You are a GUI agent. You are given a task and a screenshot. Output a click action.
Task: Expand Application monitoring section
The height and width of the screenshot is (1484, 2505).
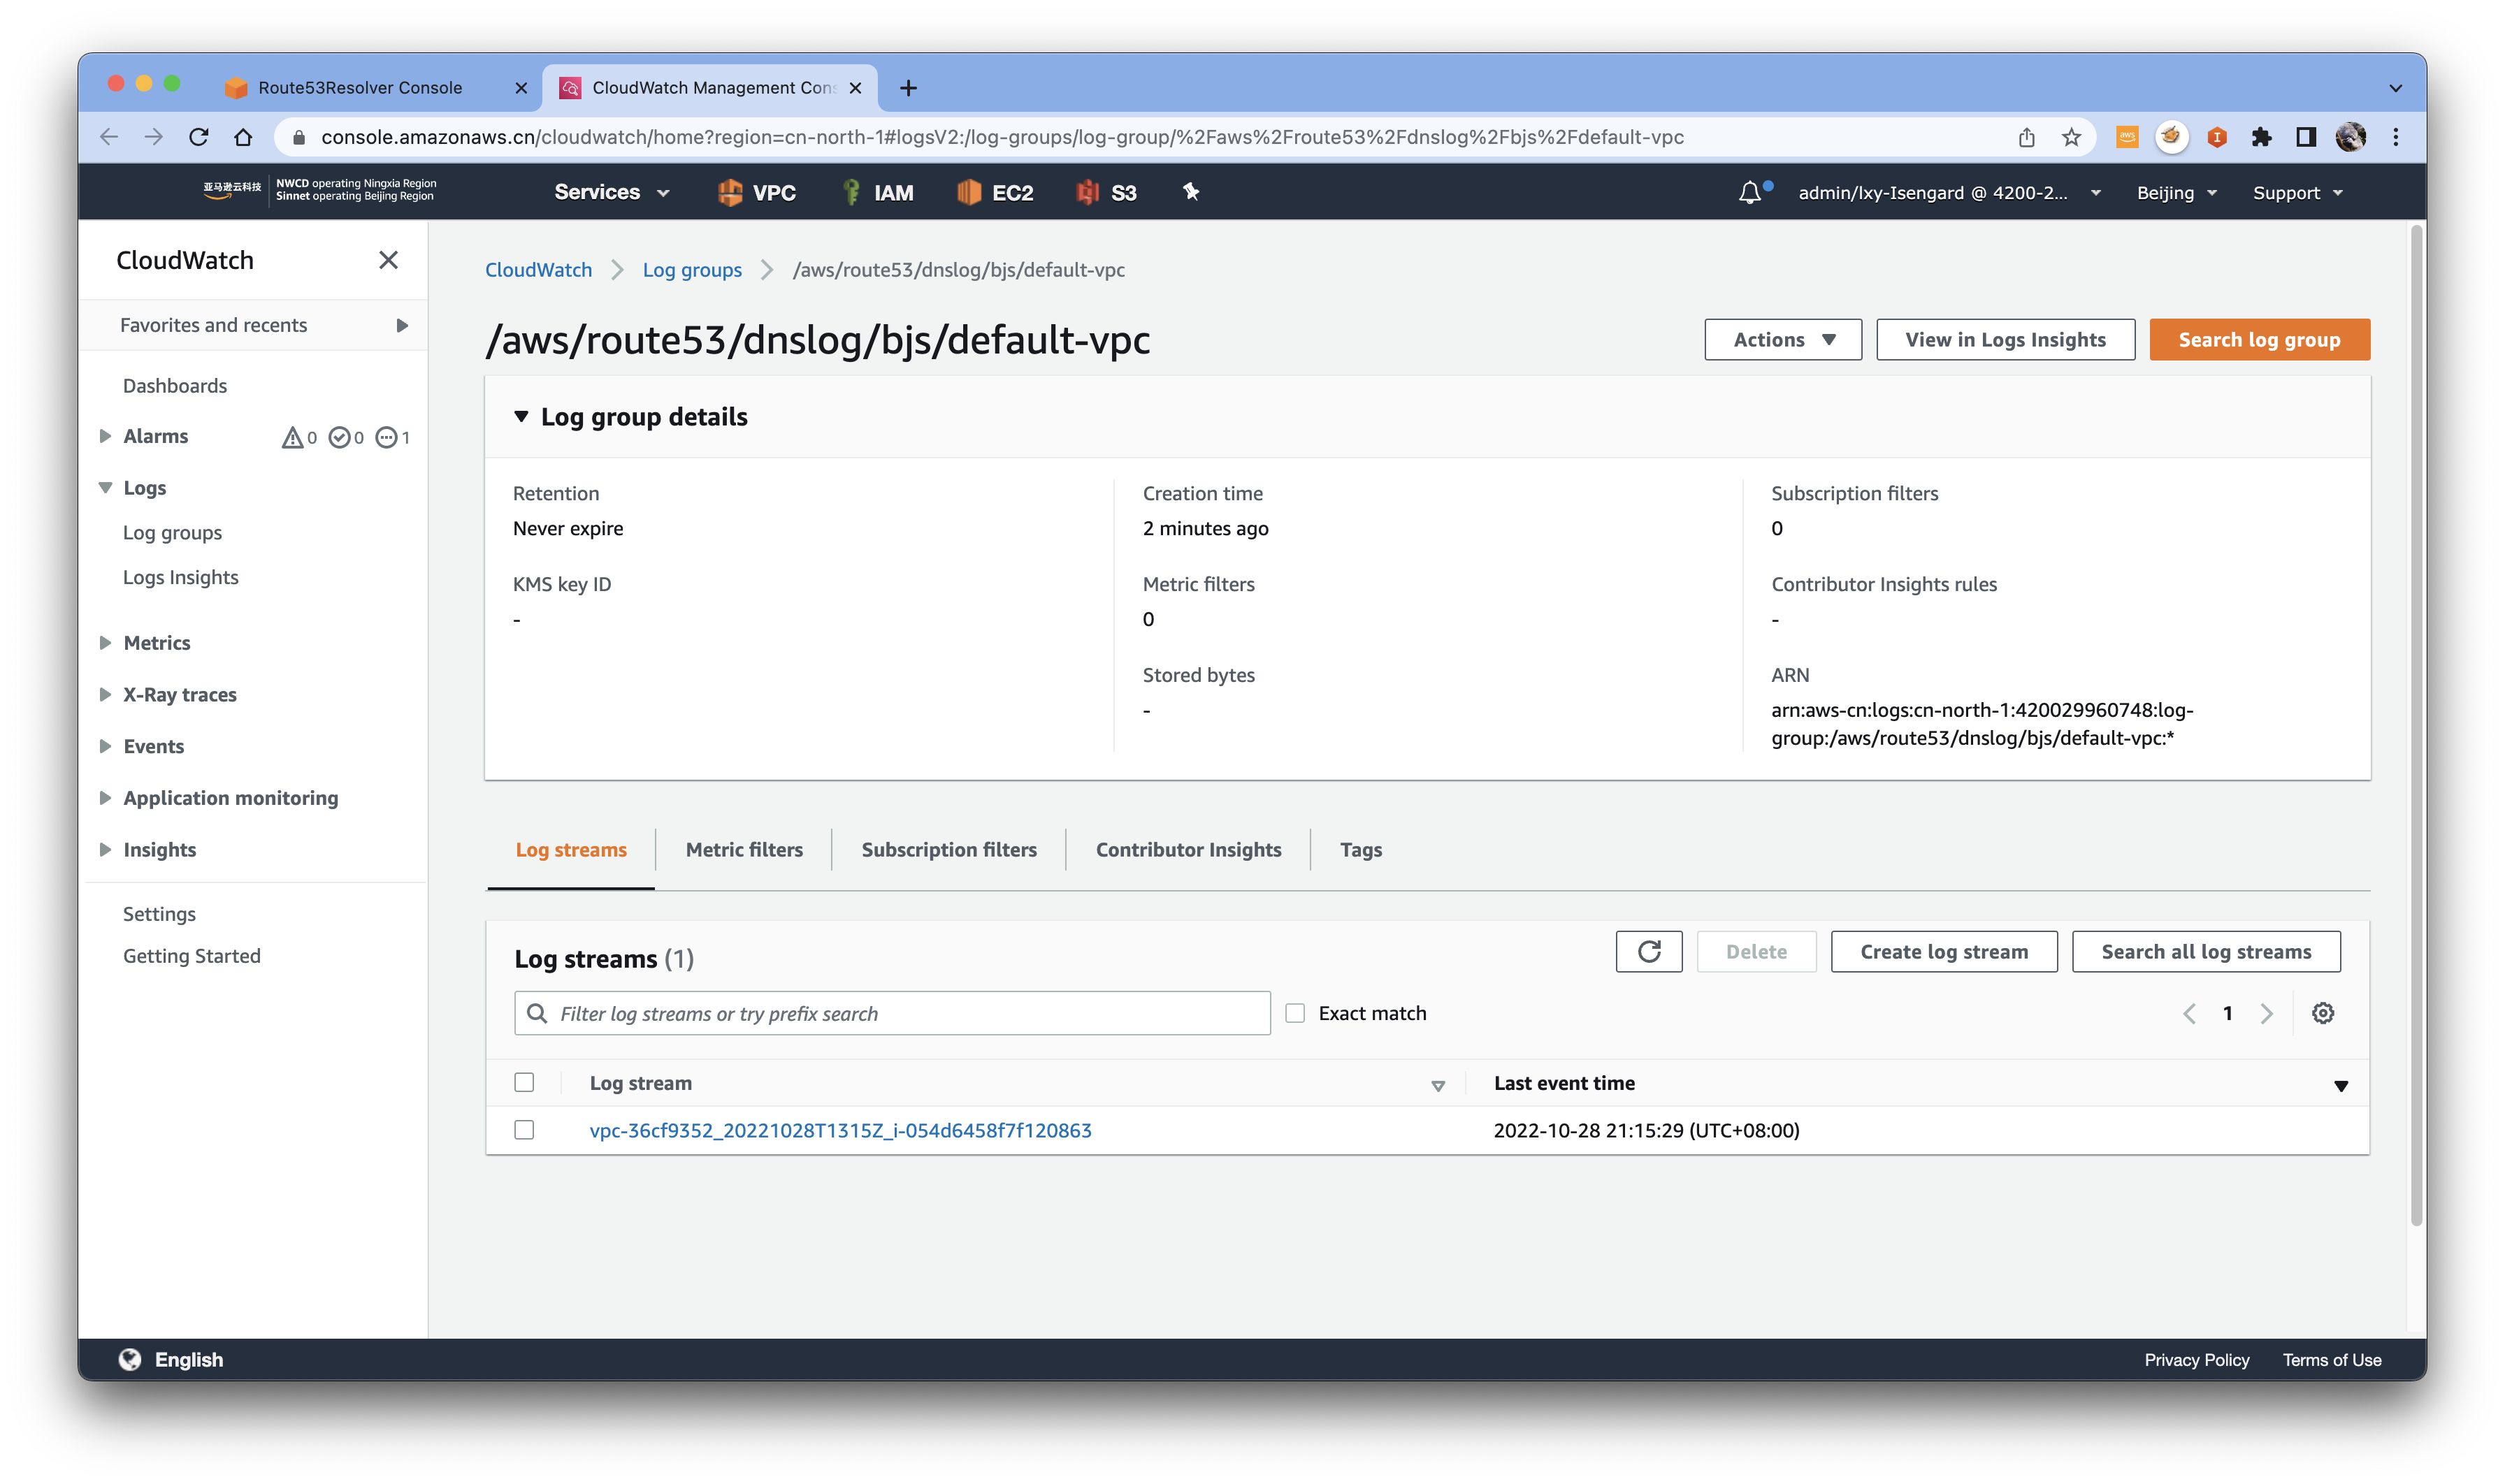pos(105,798)
